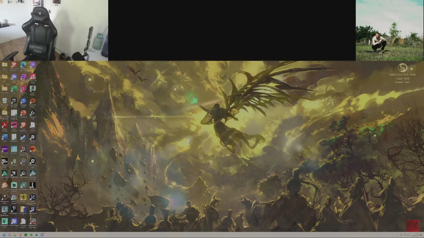The height and width of the screenshot is (238, 424).
Task: Launch Epic Games Launcher shortcut
Action: click(14, 103)
